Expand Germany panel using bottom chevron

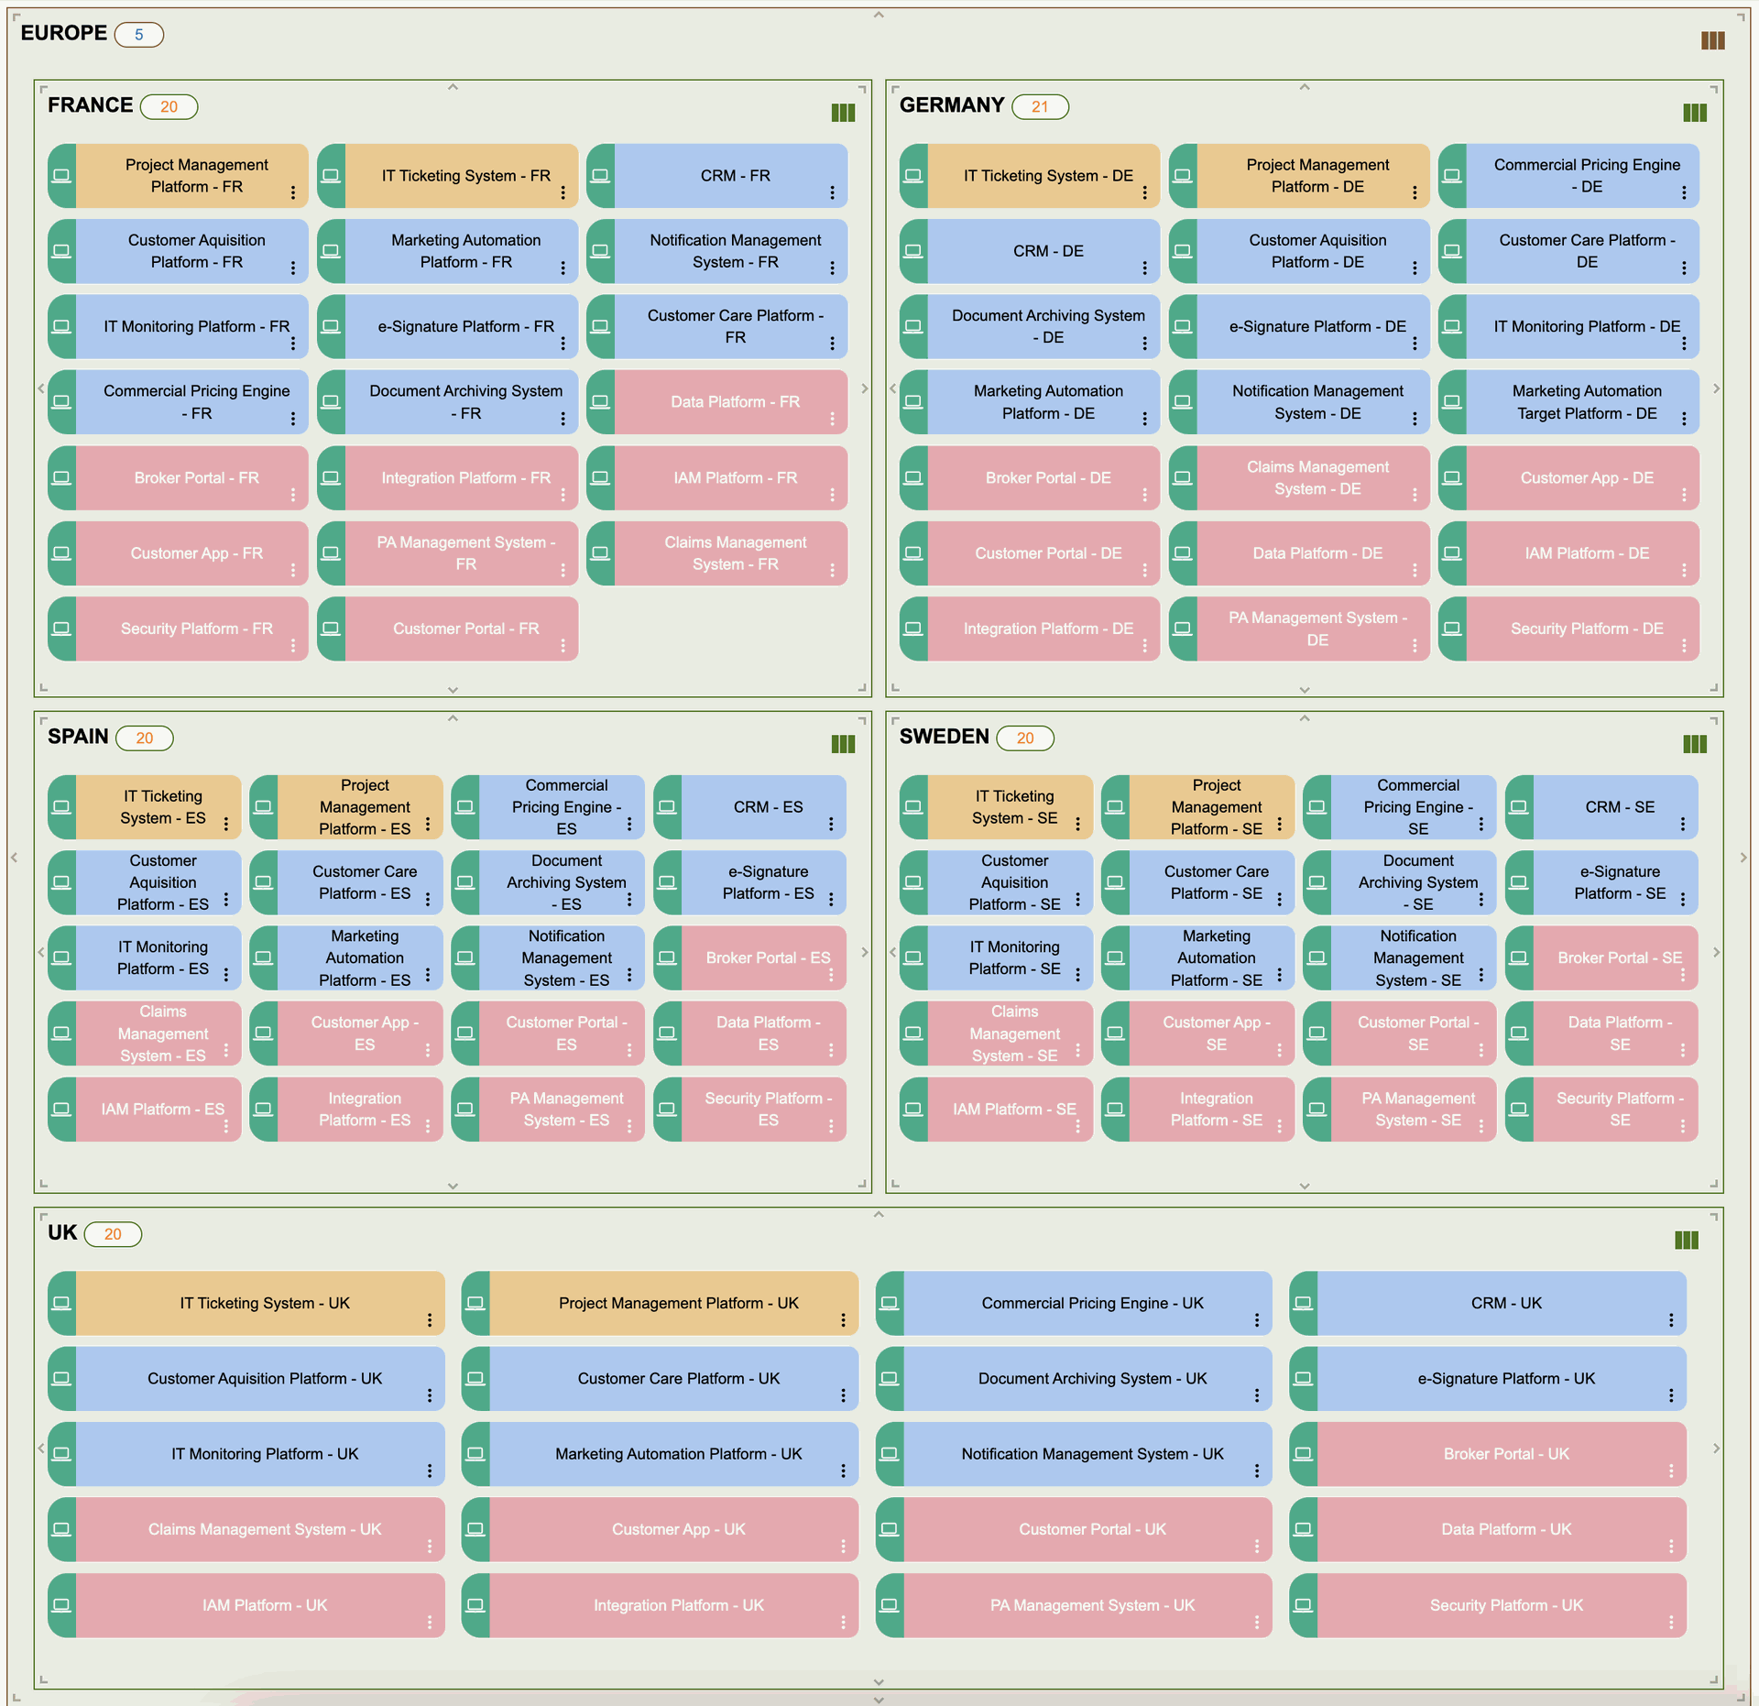tap(1304, 690)
